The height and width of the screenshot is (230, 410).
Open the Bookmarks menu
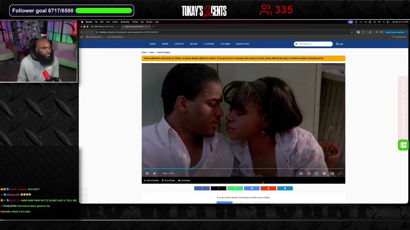click(x=125, y=22)
